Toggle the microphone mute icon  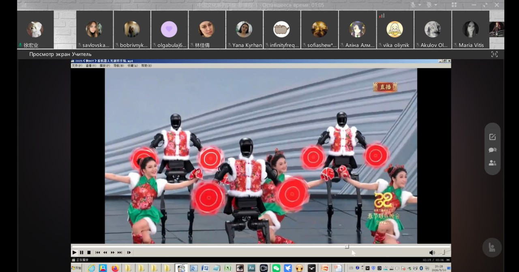(413, 5)
